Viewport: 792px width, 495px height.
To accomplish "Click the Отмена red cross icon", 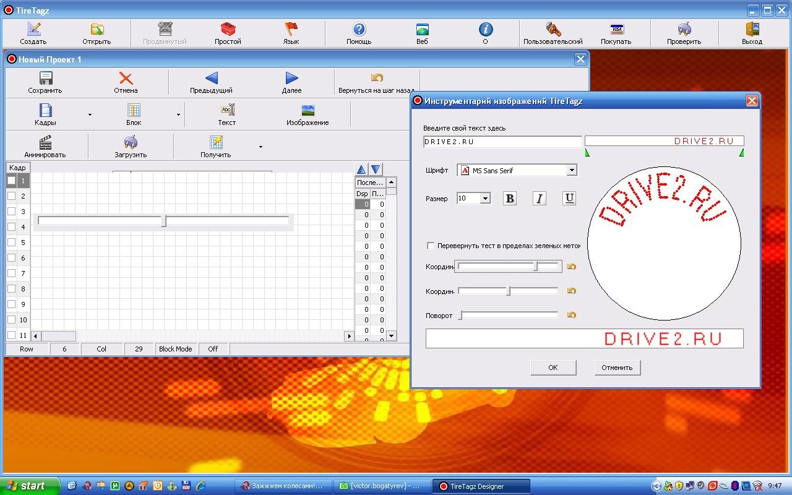I will click(126, 78).
